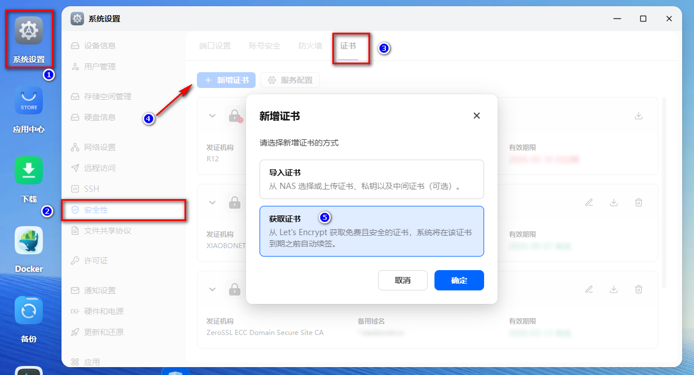Choose the 导入证书 option
The height and width of the screenshot is (375, 694).
[x=372, y=179]
